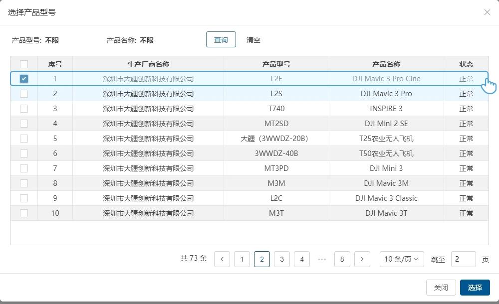This screenshot has width=499, height=304.
Task: Click the DJI Mavic 3 Pro Cine cell
Action: (386, 79)
